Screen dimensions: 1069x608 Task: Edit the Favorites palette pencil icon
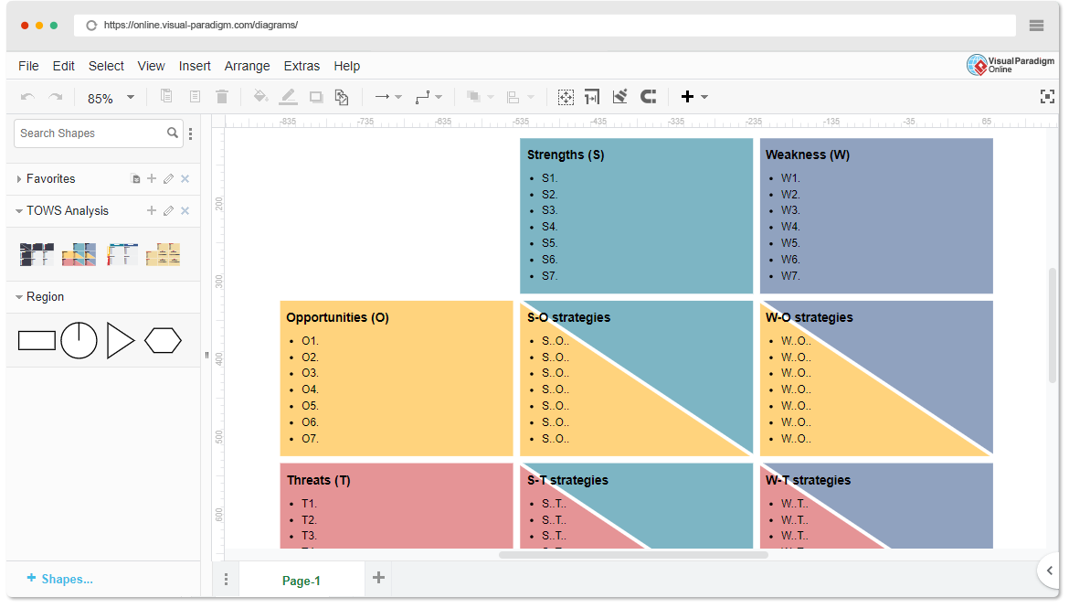(x=168, y=179)
